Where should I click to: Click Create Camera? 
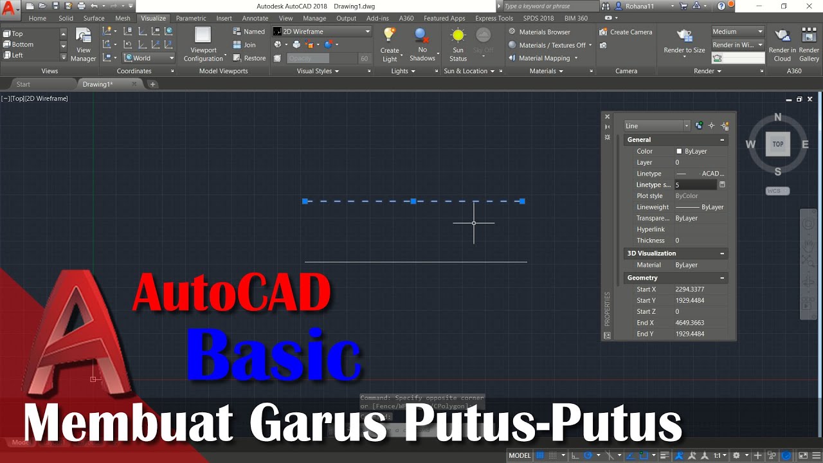point(626,32)
